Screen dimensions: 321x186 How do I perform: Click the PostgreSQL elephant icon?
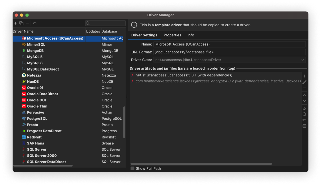[x=24, y=119]
